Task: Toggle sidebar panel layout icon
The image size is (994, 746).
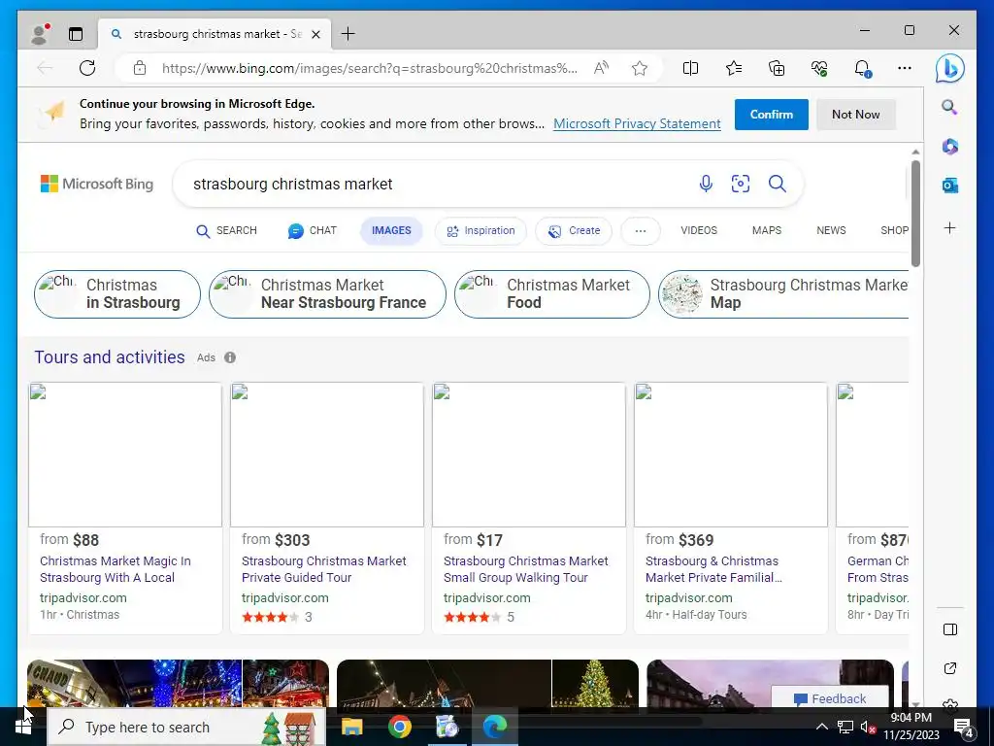Action: click(x=949, y=629)
